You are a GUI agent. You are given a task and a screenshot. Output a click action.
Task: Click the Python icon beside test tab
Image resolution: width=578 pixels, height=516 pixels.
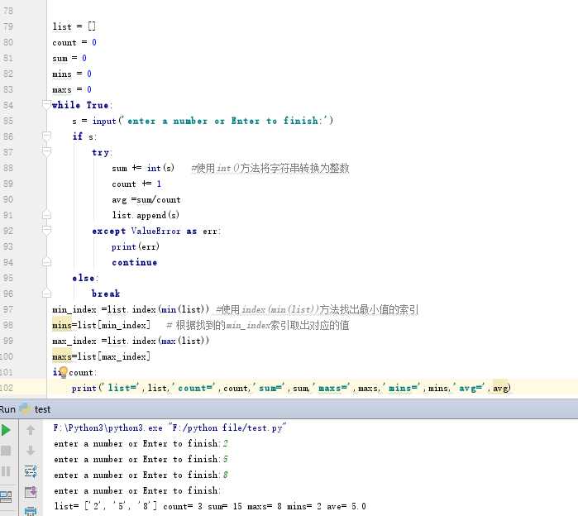[x=25, y=409]
